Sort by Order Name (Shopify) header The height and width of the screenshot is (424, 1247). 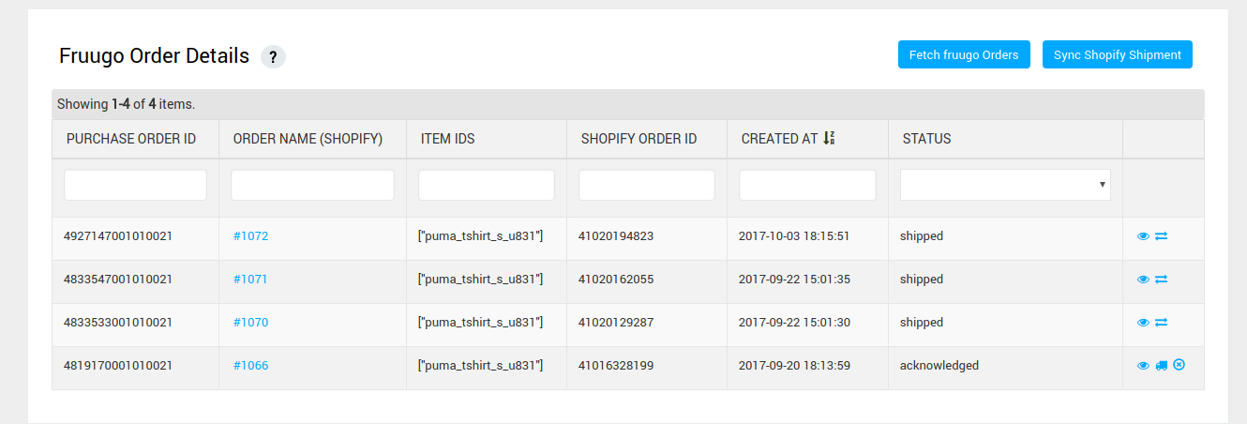(x=308, y=139)
